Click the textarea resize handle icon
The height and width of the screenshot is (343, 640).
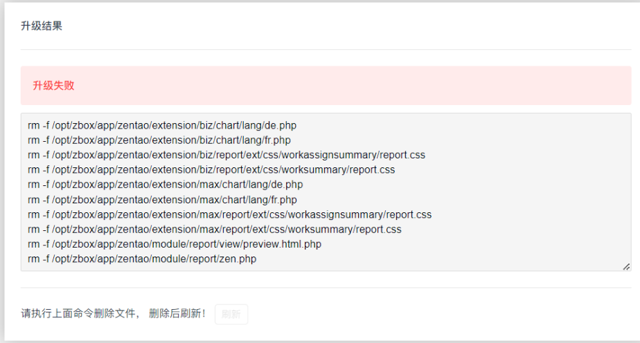(x=626, y=266)
